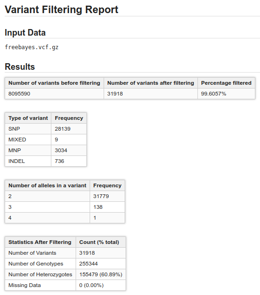Click the Percentage filtered column header
260x295 pixels.
click(x=226, y=83)
